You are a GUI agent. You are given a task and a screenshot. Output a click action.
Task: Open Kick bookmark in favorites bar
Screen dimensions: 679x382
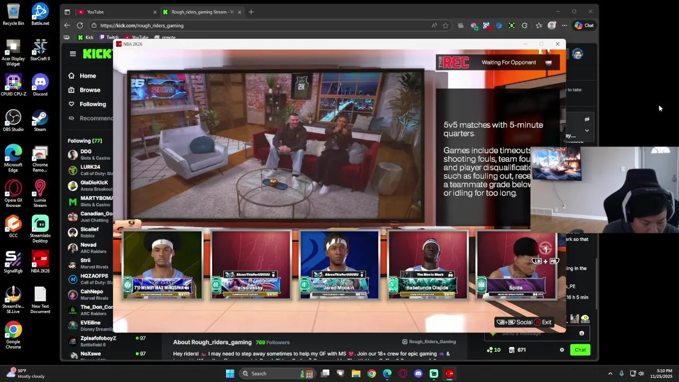85,38
